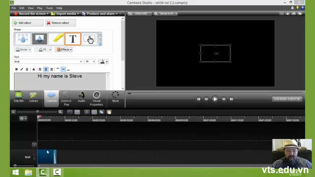Select the Text callout shape
Image resolution: width=315 pixels, height=177 pixels.
click(73, 39)
